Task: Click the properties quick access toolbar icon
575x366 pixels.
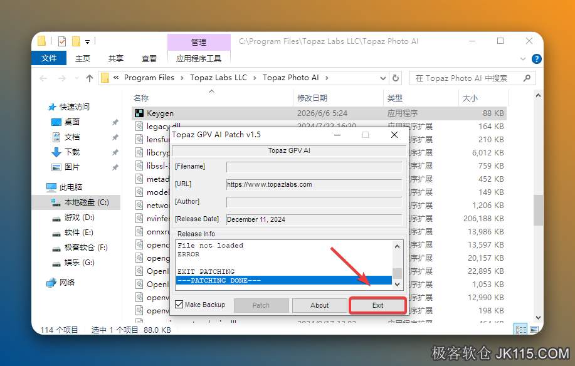Action: [x=62, y=41]
